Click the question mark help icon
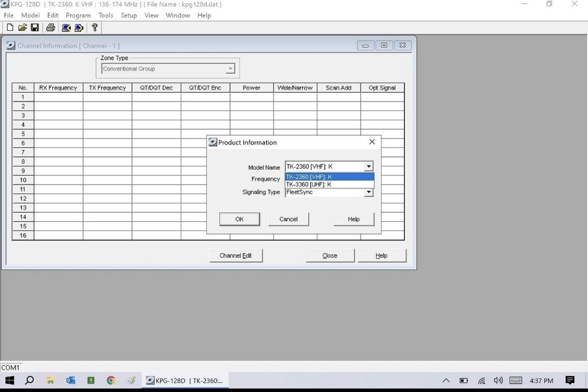The width and height of the screenshot is (588, 392). click(94, 28)
